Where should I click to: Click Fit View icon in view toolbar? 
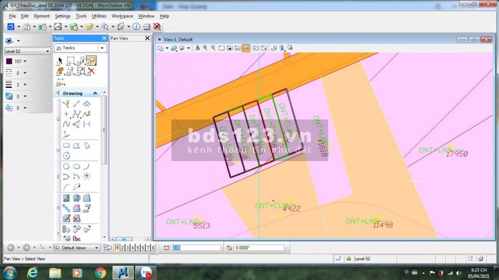point(230,48)
